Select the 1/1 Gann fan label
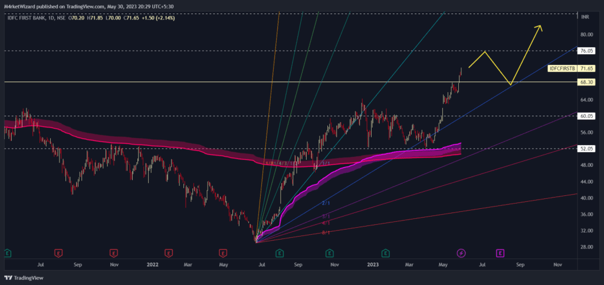604x285 pixels. click(x=326, y=163)
